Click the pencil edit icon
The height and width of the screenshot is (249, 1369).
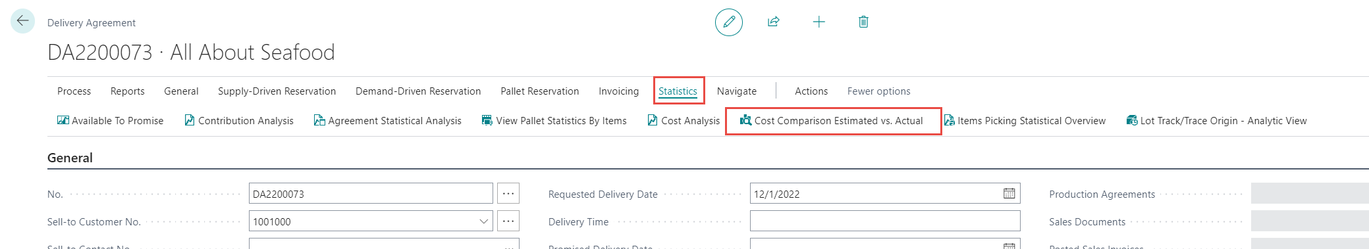click(x=729, y=22)
